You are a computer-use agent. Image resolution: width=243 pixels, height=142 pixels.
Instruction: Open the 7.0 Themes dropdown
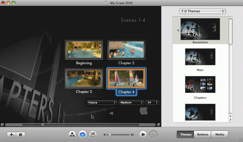[x=202, y=11]
